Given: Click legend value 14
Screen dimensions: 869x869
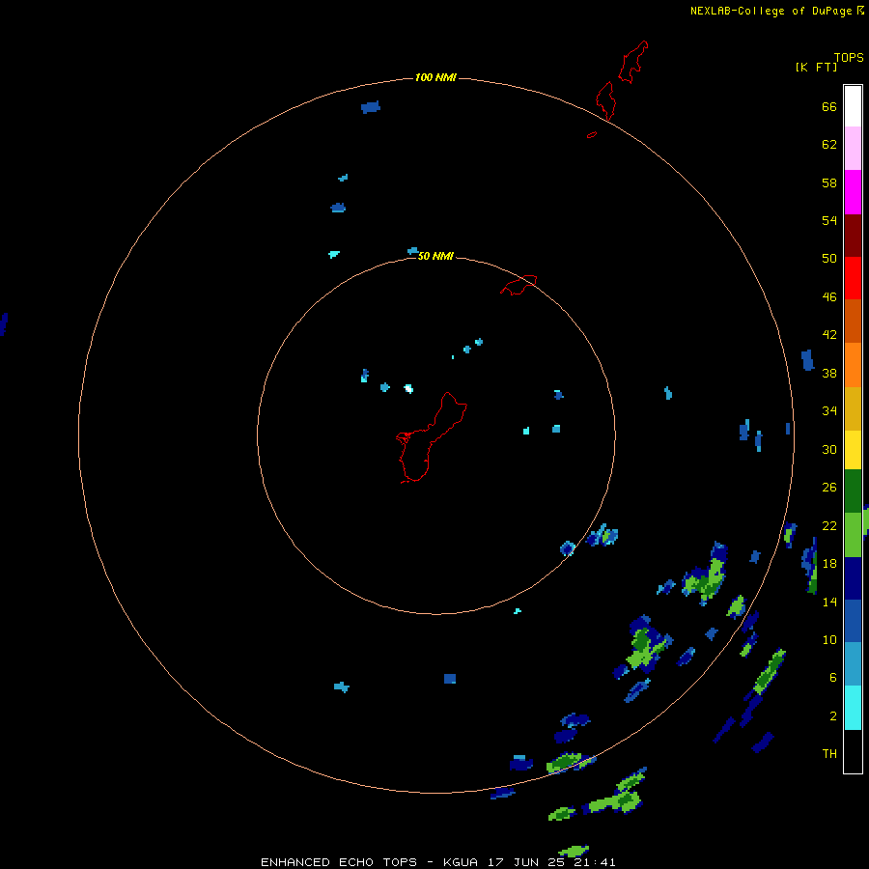Looking at the screenshot, I should (x=829, y=602).
